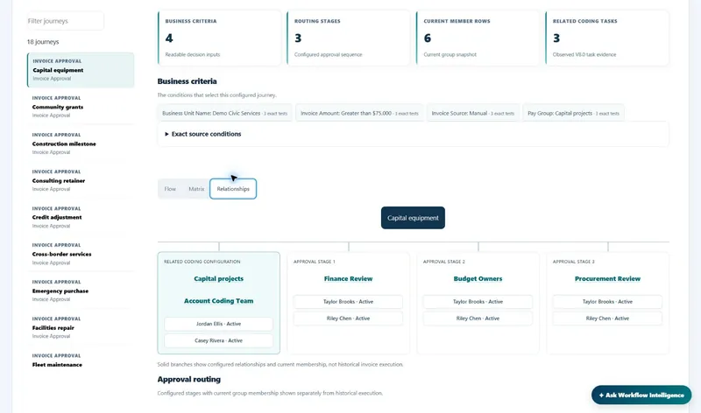701x413 pixels.
Task: Open the Credit adjustment journey
Action: [x=81, y=217]
